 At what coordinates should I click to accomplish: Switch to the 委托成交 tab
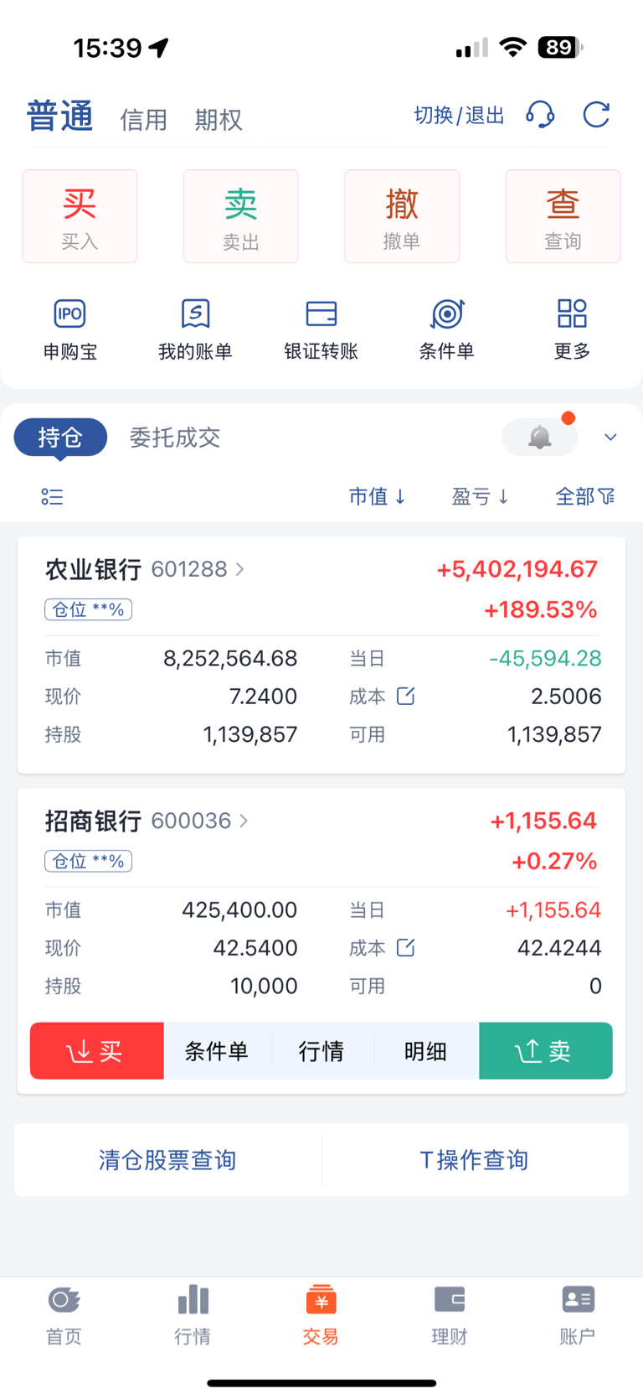[175, 438]
